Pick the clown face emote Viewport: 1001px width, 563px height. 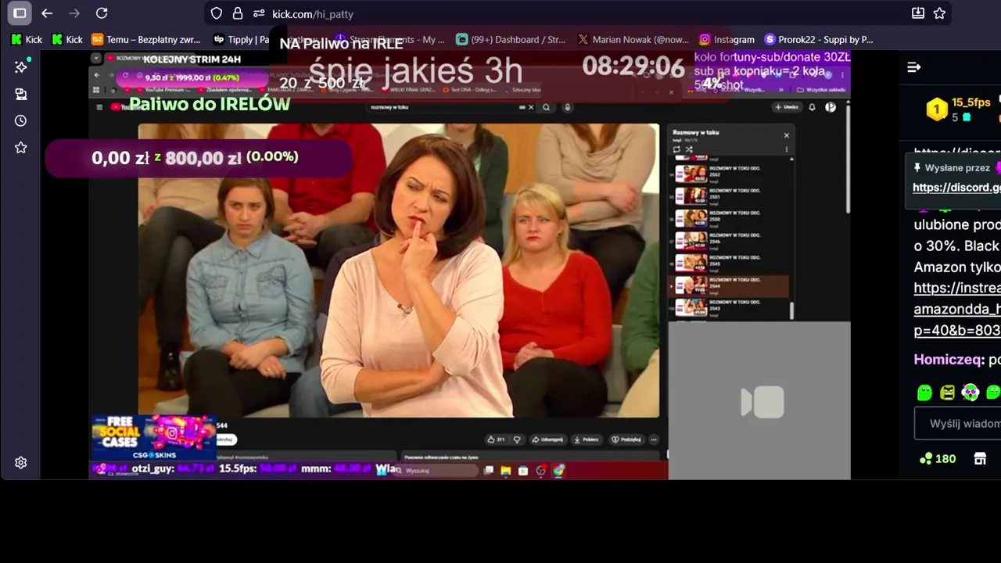point(971,393)
